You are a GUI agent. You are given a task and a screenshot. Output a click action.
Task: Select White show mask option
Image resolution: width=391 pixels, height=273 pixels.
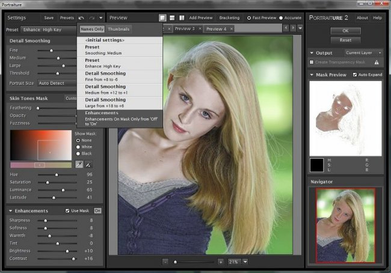click(x=78, y=147)
